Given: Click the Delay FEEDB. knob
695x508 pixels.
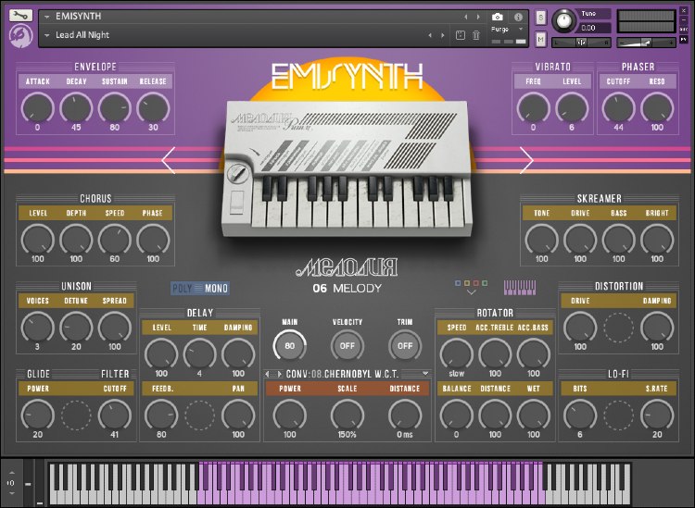Looking at the screenshot, I should click(x=161, y=415).
